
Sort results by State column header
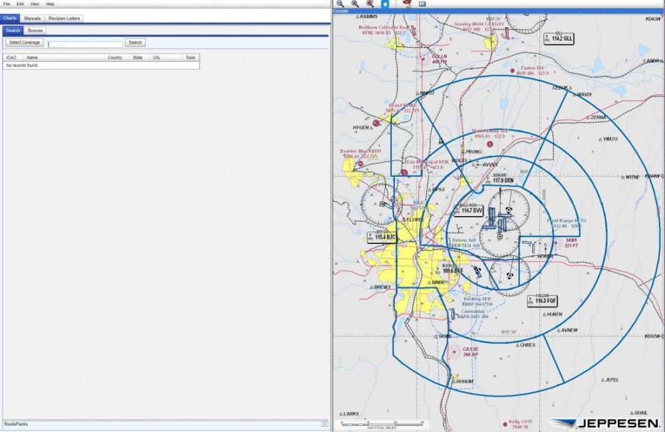pyautogui.click(x=140, y=58)
